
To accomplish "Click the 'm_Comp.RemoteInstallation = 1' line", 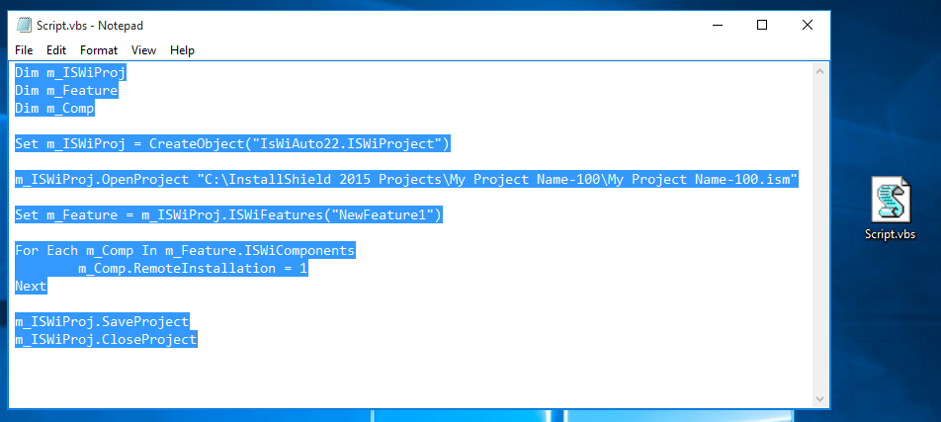I will click(193, 269).
